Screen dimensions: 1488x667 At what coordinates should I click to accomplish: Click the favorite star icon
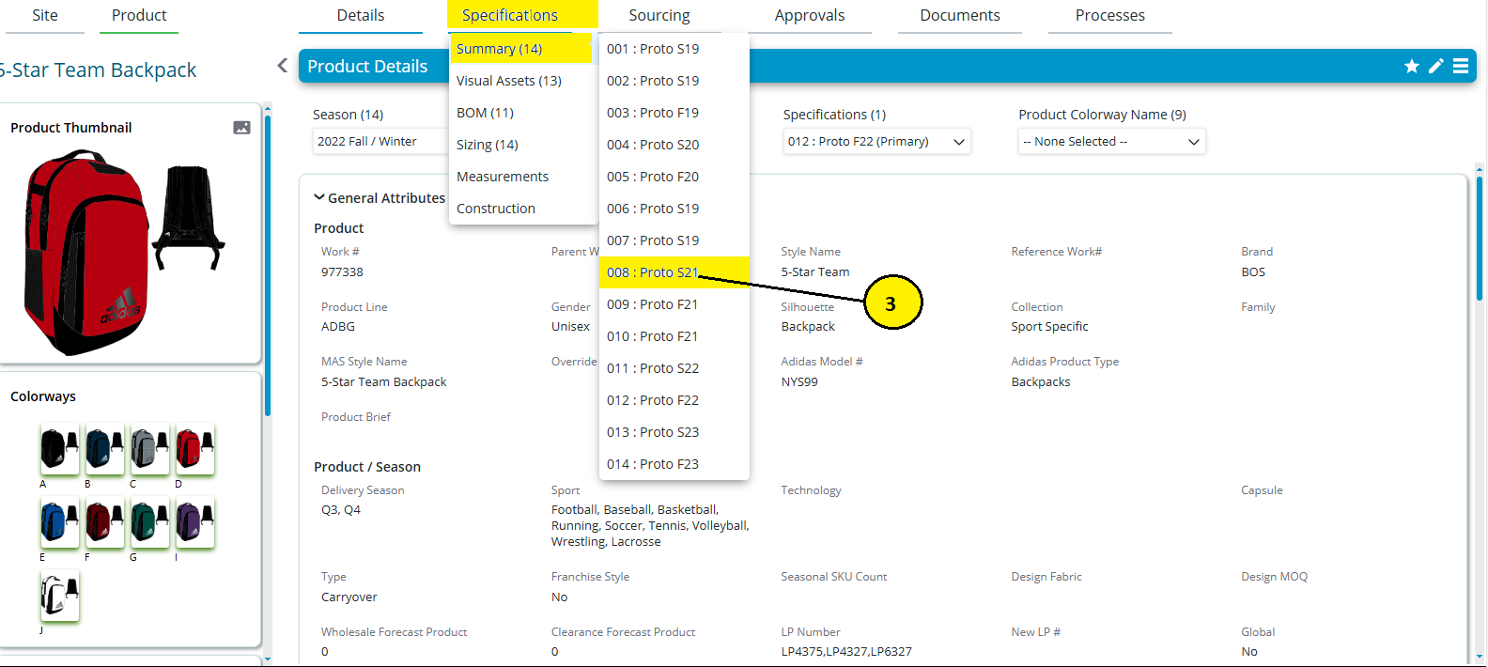coord(1411,66)
